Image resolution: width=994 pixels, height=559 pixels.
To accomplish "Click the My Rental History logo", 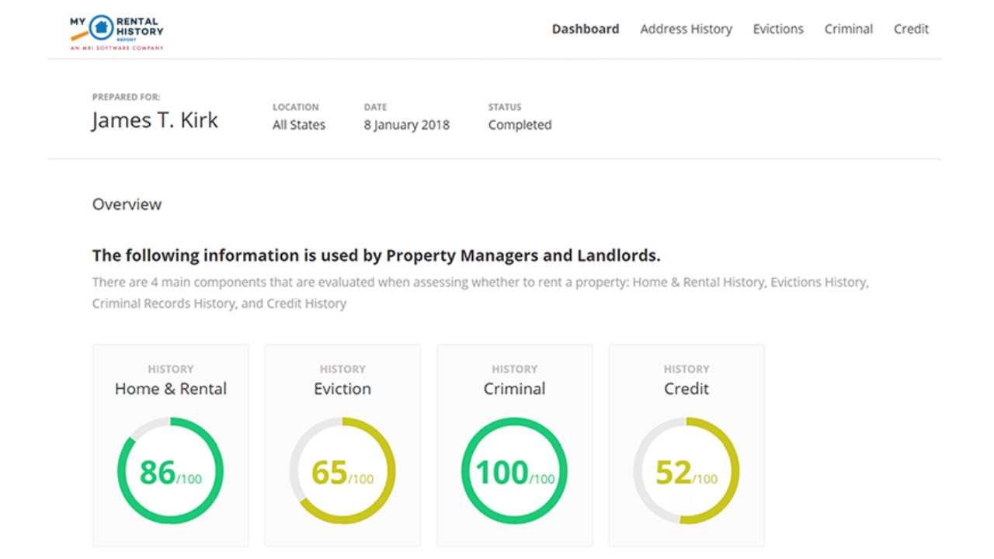I will click(x=116, y=31).
